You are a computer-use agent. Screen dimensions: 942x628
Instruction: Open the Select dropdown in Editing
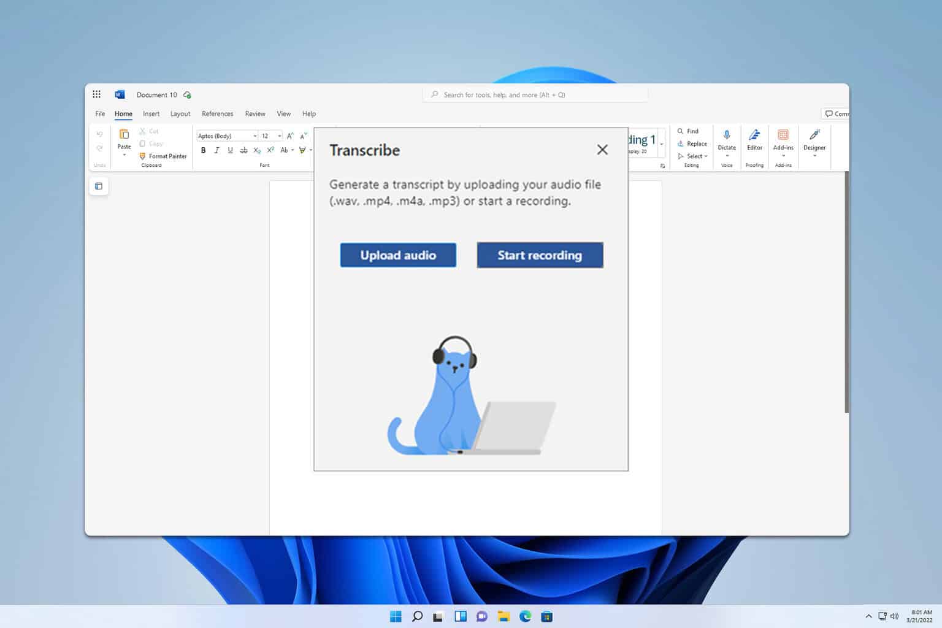693,156
